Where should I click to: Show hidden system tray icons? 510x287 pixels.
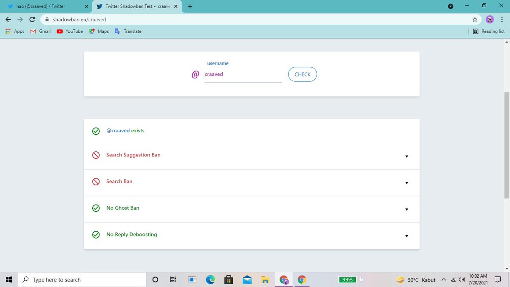[x=444, y=279]
